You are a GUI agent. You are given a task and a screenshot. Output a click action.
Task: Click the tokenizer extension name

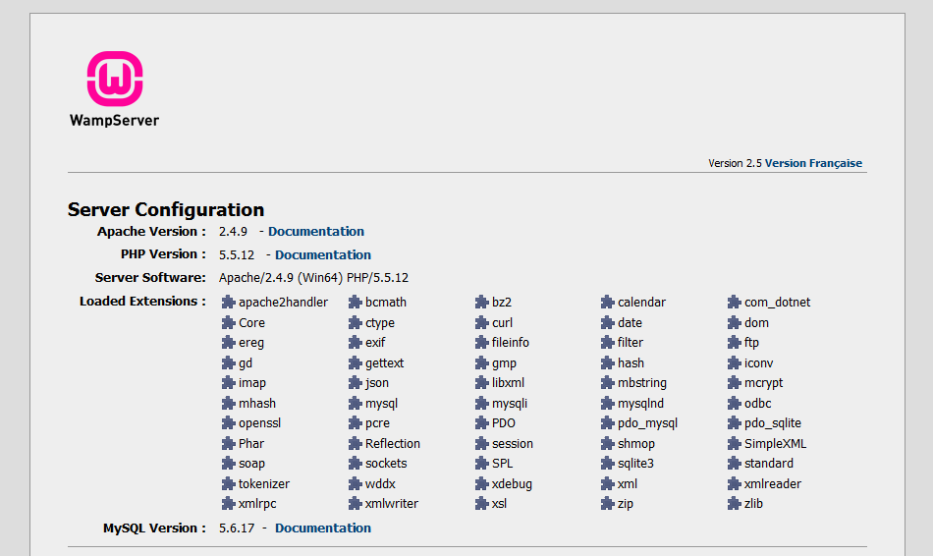pos(264,484)
